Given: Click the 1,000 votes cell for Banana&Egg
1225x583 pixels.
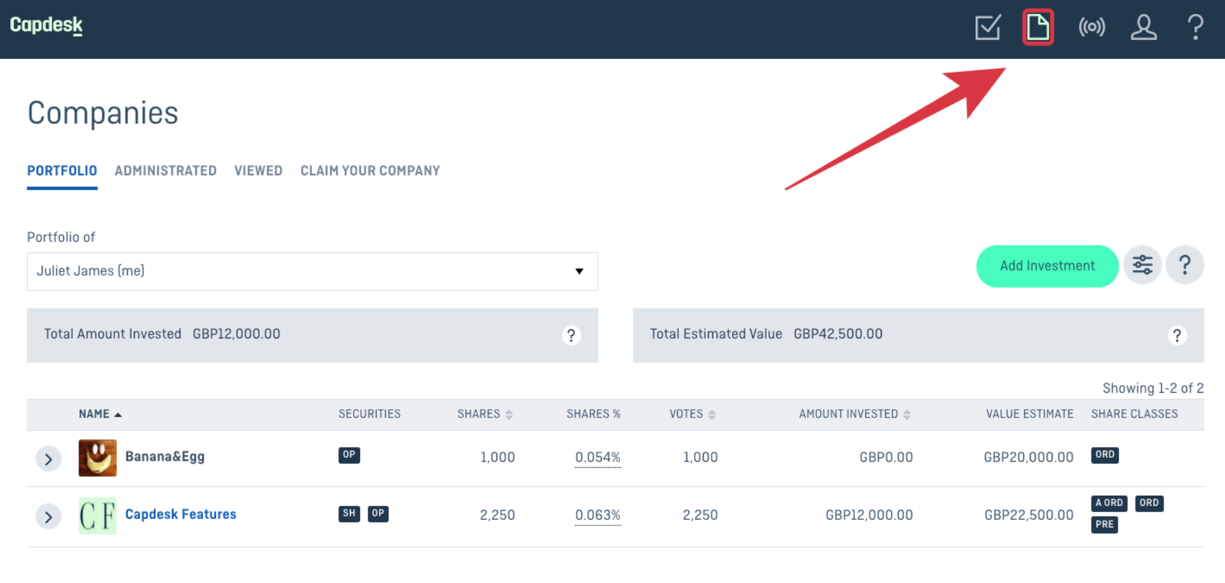Looking at the screenshot, I should pos(700,457).
